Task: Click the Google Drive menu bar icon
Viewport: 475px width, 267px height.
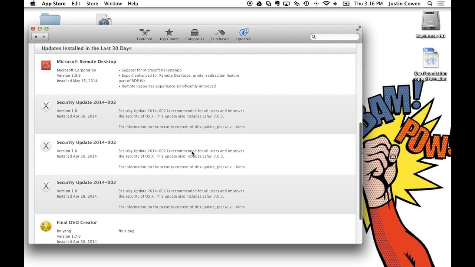Action: (x=259, y=4)
